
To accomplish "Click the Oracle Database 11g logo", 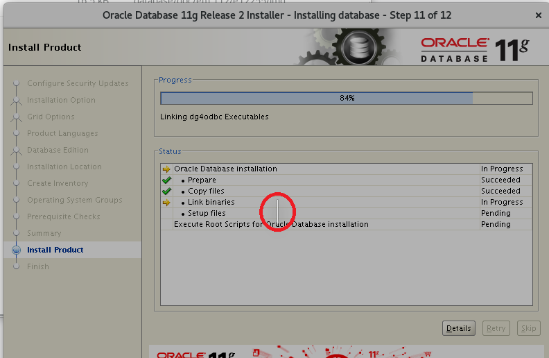I will pos(475,50).
